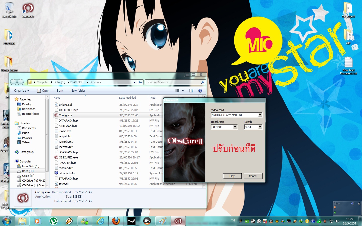This screenshot has height=226, width=362.
Task: Navigate to Computer in the address breadcrumb
Action: [x=42, y=82]
